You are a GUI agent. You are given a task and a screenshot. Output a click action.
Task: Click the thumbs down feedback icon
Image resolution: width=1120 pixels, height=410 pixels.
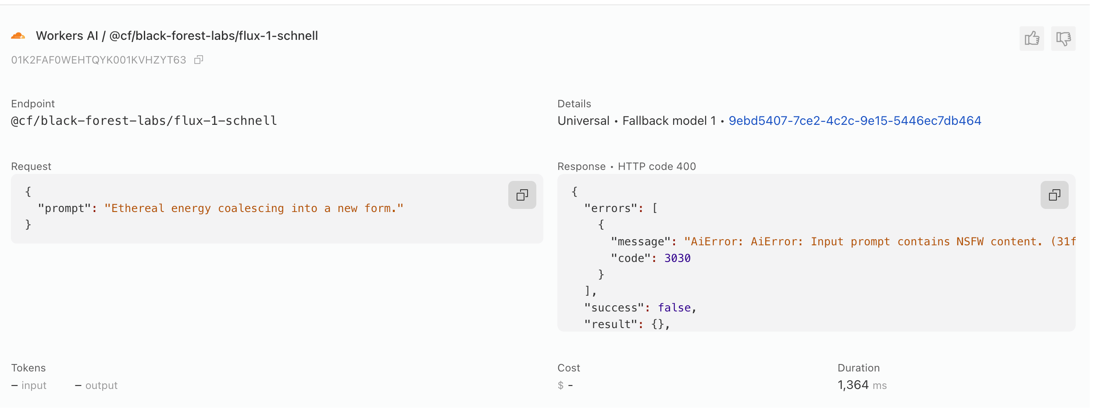[x=1063, y=39]
